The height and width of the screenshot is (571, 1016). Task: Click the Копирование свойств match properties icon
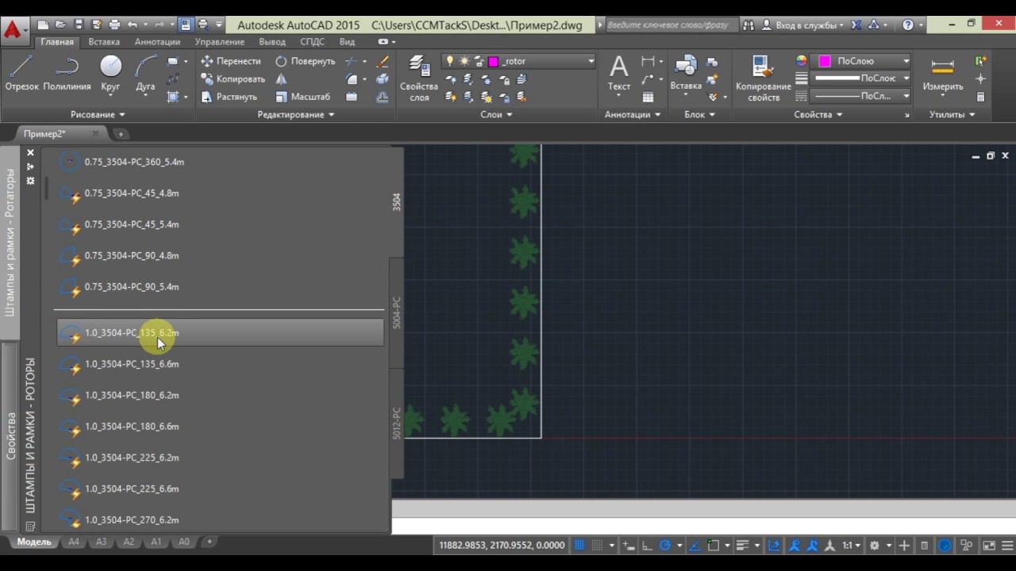(x=763, y=79)
